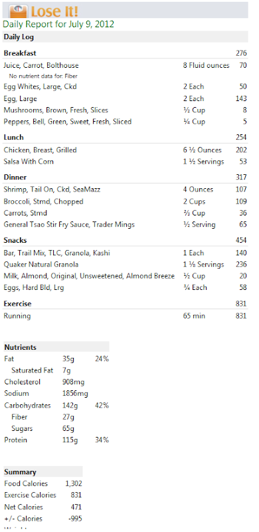This screenshot has height=532, width=259.
Task: Select the Carbohydrates nutrient row
Action: click(x=56, y=406)
